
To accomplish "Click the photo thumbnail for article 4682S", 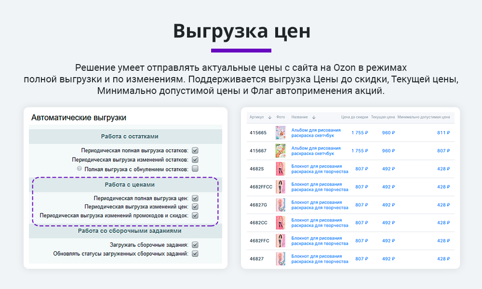I will click(280, 169).
